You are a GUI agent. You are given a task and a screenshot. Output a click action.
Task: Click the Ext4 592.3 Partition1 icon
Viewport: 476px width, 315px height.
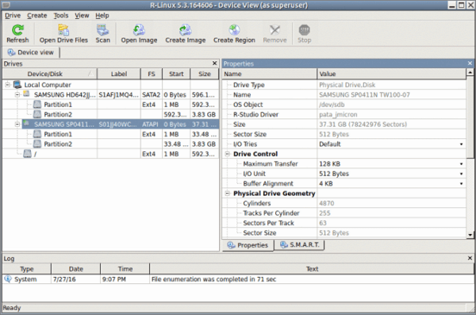click(x=37, y=105)
